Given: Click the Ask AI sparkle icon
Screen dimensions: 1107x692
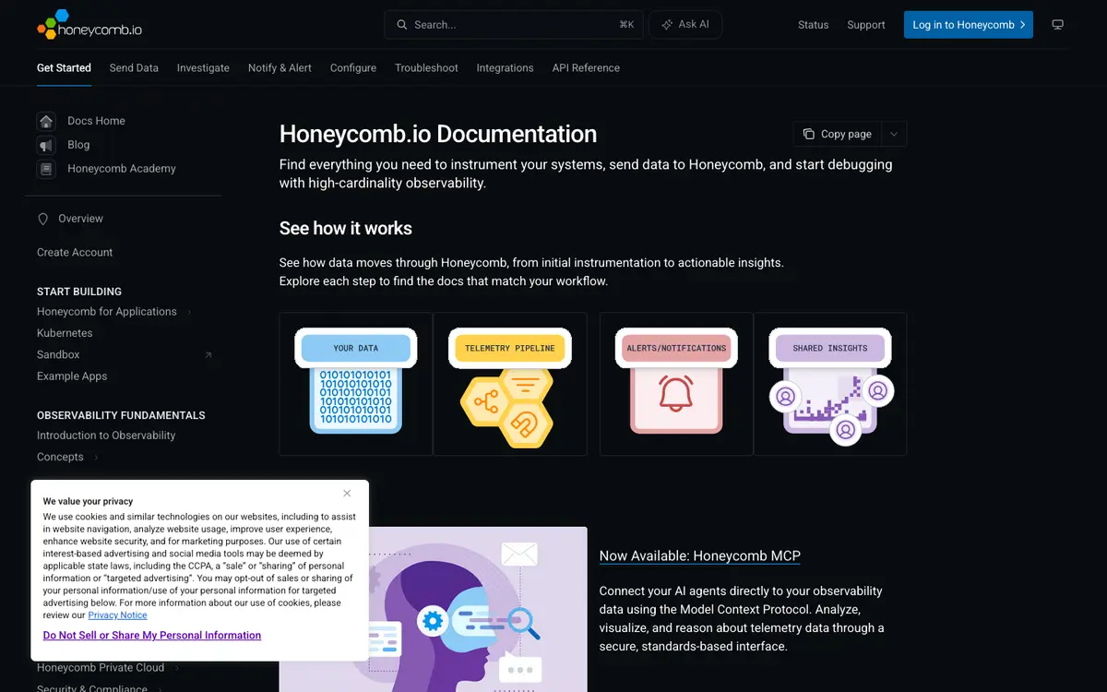Looking at the screenshot, I should (x=666, y=25).
